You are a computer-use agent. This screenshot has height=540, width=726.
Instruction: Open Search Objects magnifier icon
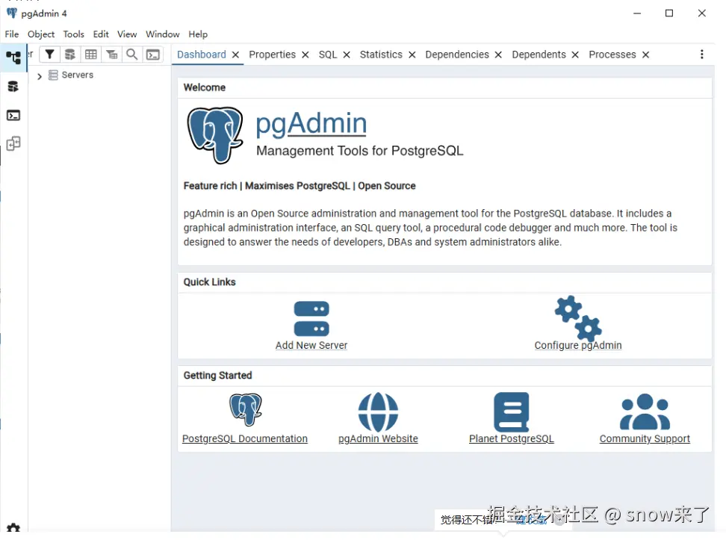(132, 55)
